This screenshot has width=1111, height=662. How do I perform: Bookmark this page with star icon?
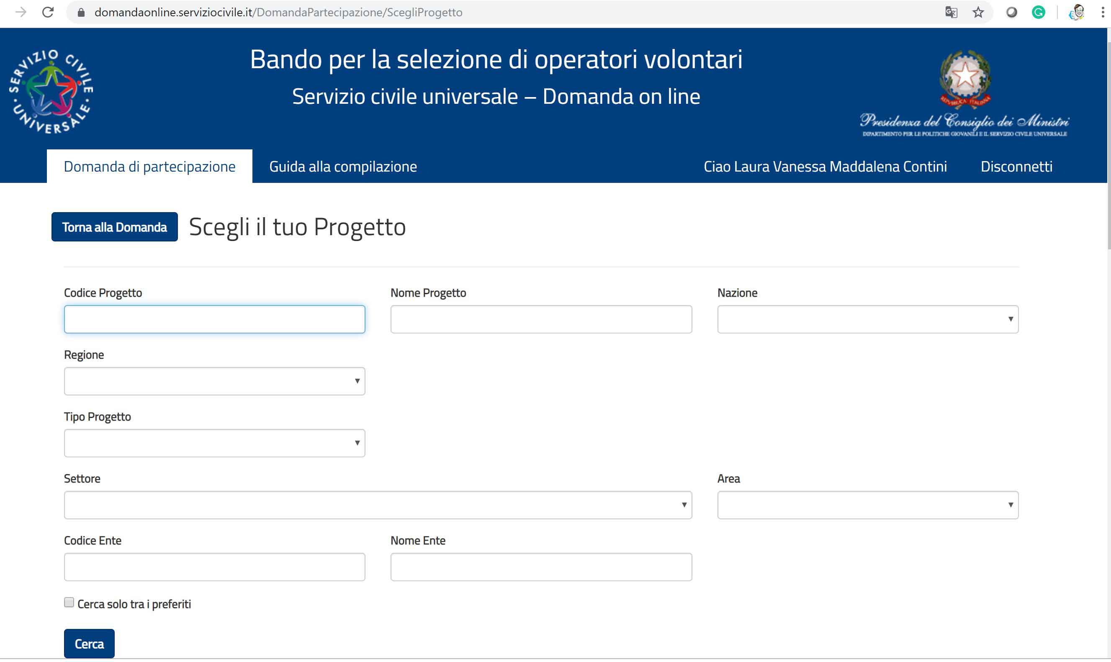[977, 12]
